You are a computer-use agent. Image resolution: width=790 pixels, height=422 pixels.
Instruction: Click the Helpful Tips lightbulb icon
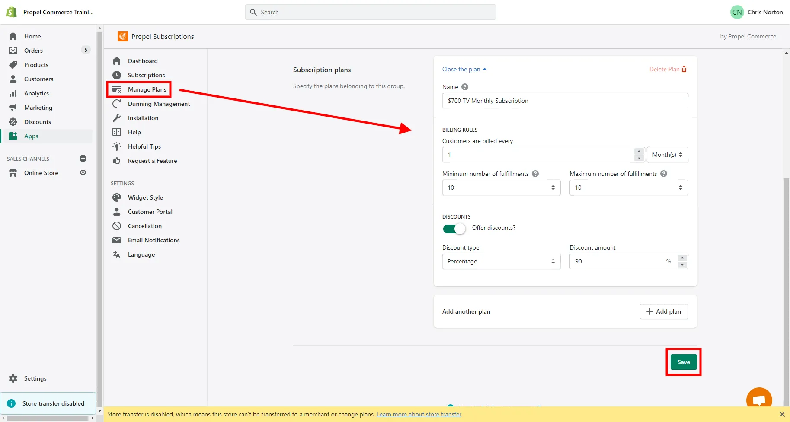[x=117, y=146]
